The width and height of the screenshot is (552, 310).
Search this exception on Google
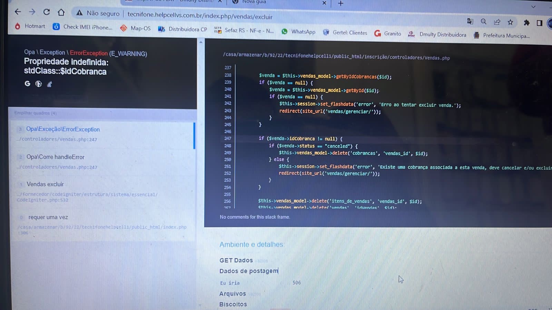point(28,83)
